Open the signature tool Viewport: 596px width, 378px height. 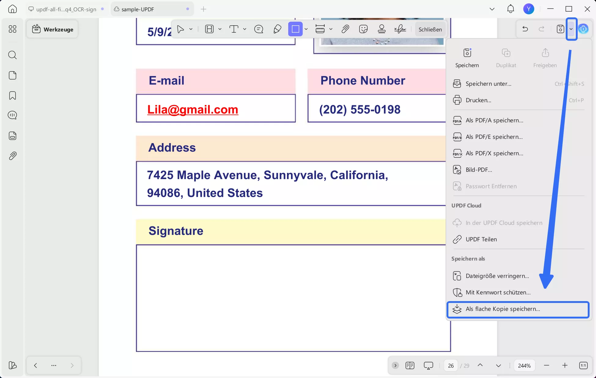[400, 29]
